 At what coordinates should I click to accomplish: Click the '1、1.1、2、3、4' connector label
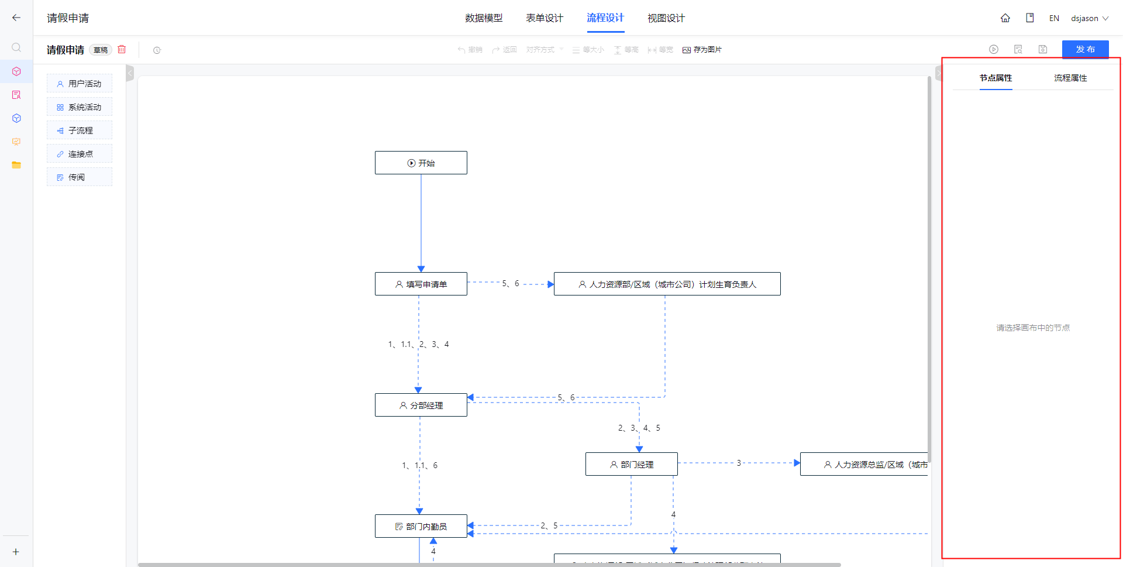[x=418, y=344]
